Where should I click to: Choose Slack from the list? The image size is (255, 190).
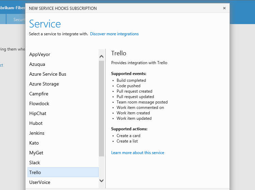[x=63, y=163]
